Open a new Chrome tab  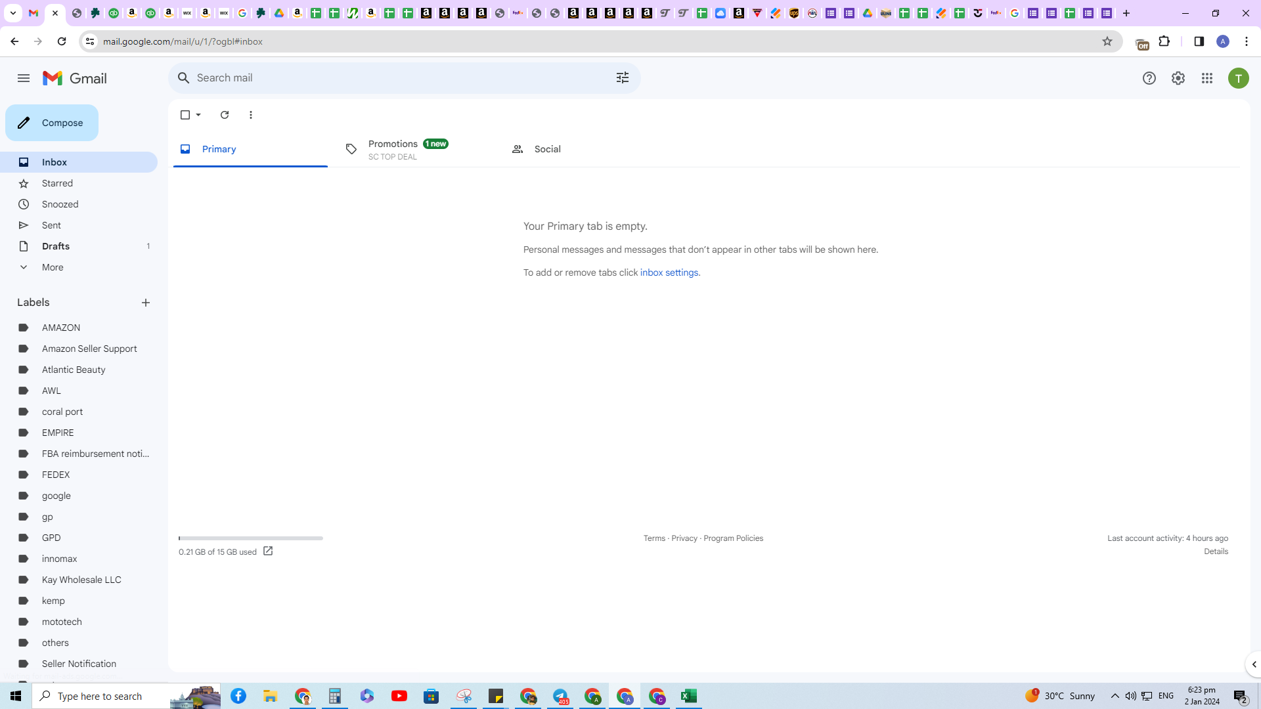tap(1126, 13)
